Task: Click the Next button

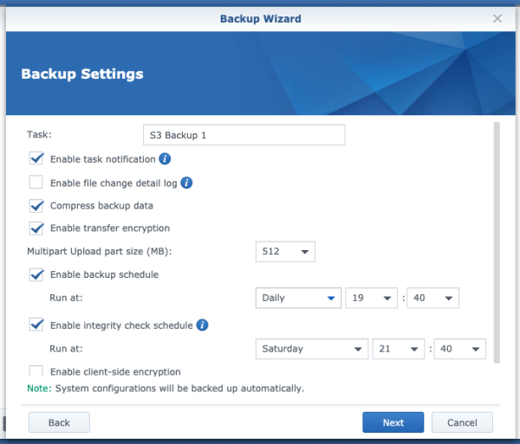Action: [393, 422]
